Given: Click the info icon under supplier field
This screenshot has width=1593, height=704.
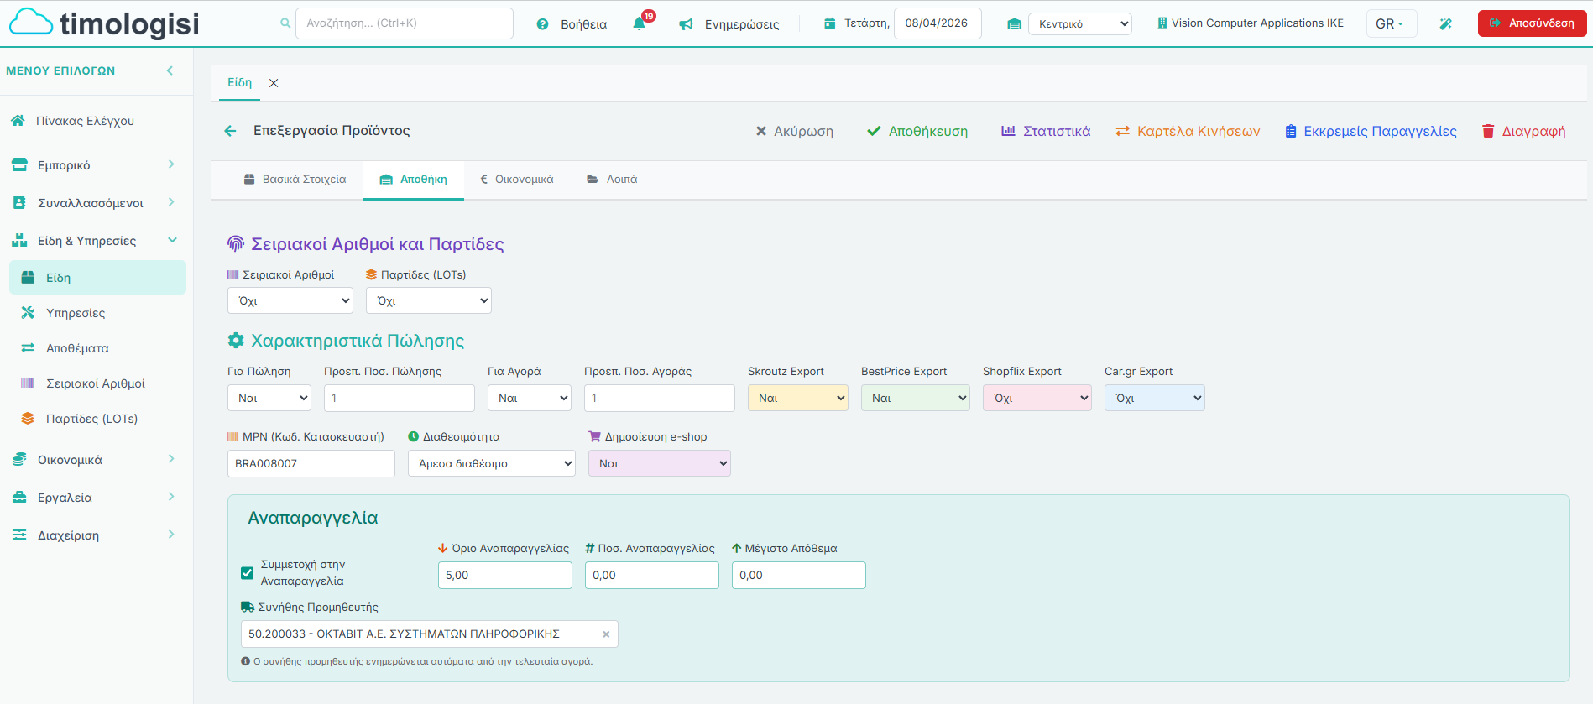Looking at the screenshot, I should coord(245,661).
